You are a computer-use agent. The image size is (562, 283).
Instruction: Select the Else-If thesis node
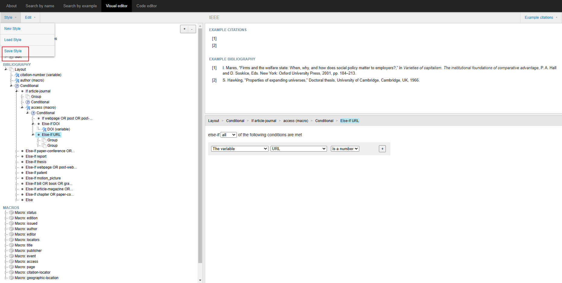pyautogui.click(x=36, y=162)
